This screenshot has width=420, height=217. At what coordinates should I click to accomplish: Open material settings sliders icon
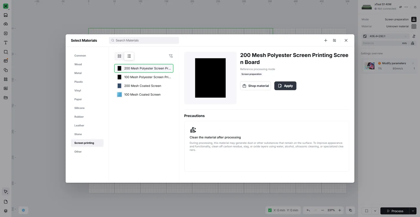click(x=334, y=40)
